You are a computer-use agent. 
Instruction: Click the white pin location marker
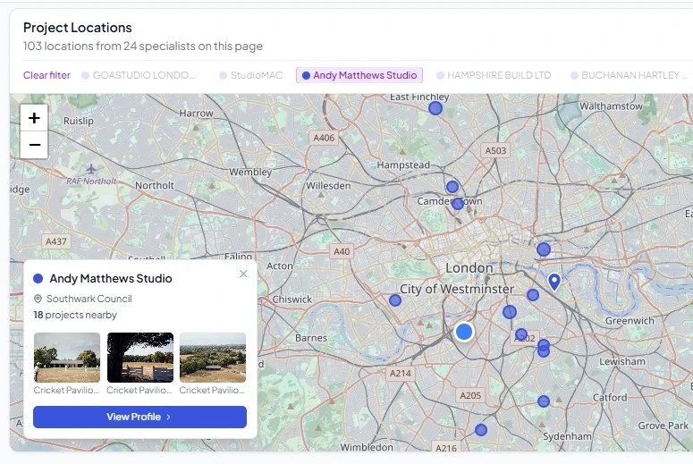[554, 282]
